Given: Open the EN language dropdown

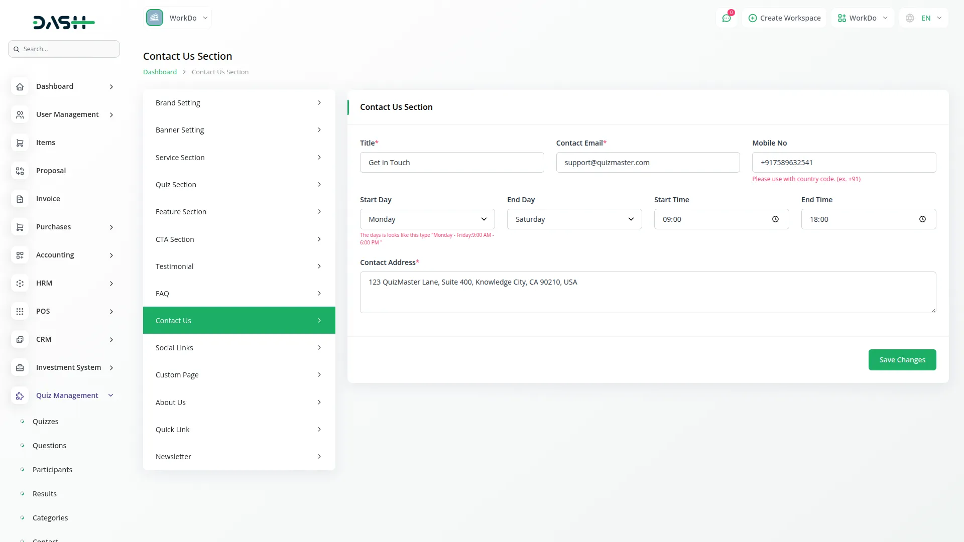Looking at the screenshot, I should pyautogui.click(x=924, y=18).
